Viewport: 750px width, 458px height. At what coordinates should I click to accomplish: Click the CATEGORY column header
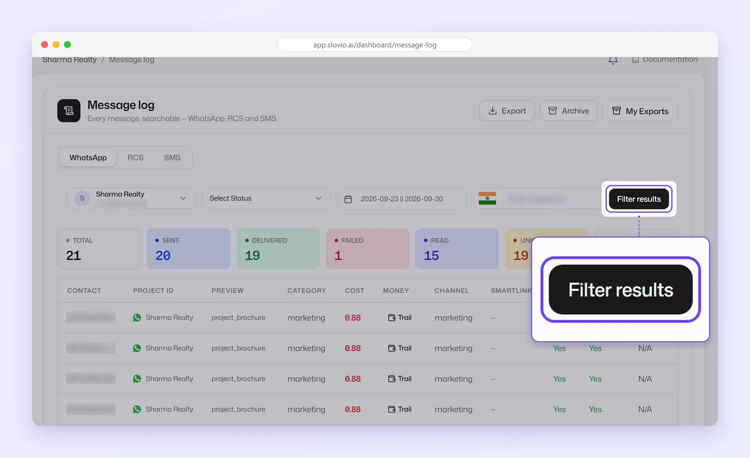(x=307, y=291)
